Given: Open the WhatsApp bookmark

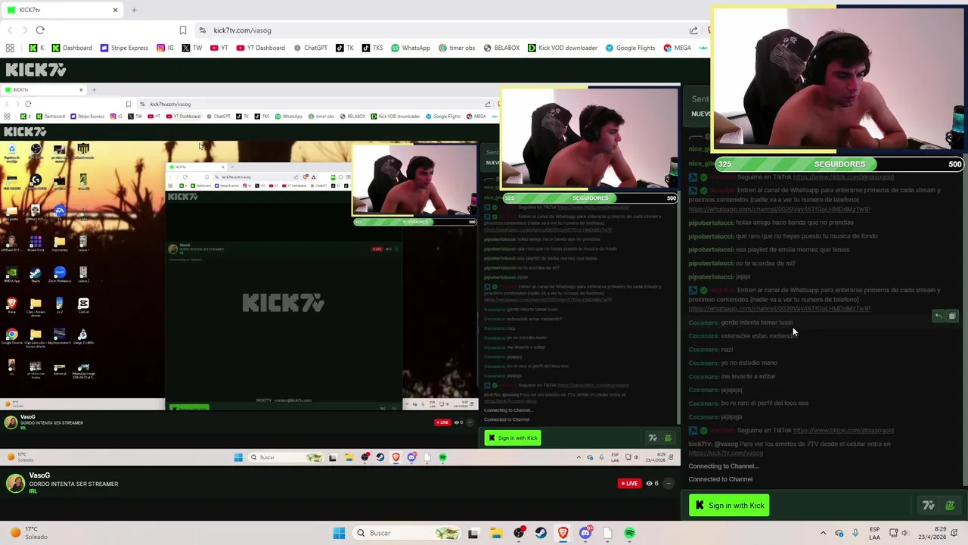Looking at the screenshot, I should point(410,48).
